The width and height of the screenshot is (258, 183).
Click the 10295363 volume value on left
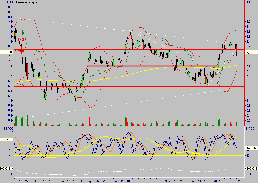pyautogui.click(x=7, y=169)
